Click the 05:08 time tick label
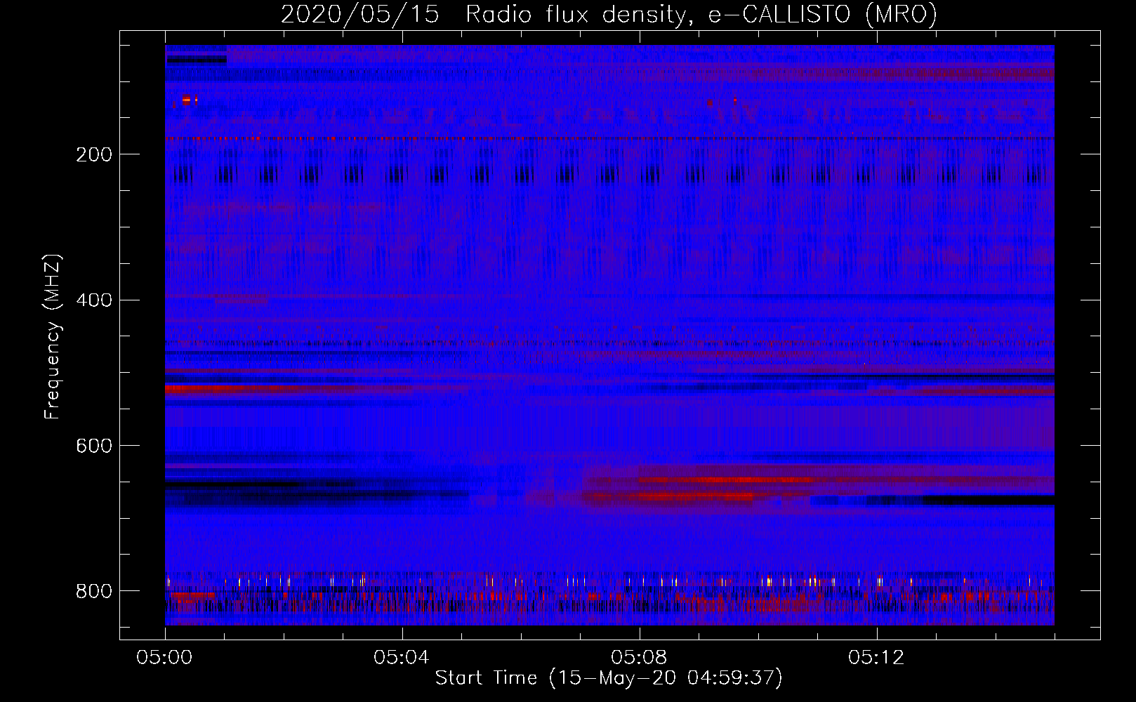 click(x=639, y=658)
